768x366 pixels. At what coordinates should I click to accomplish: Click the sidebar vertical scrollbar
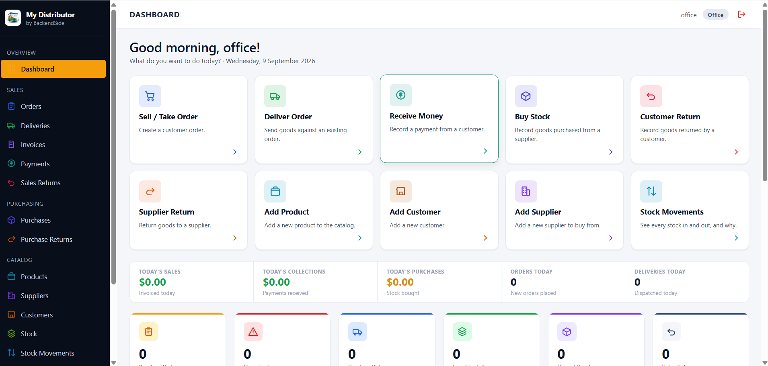click(x=113, y=147)
